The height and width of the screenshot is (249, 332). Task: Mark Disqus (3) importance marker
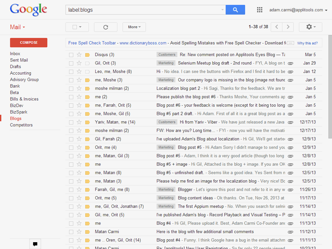click(x=87, y=55)
